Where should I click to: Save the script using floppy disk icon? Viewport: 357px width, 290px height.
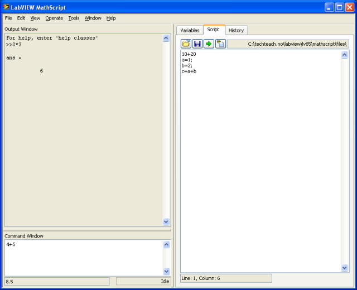pyautogui.click(x=197, y=43)
